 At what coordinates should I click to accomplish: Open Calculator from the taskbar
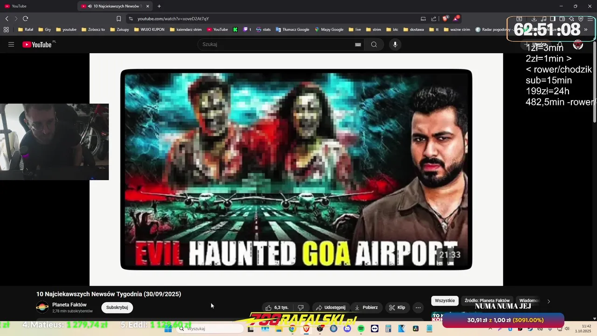(388, 329)
